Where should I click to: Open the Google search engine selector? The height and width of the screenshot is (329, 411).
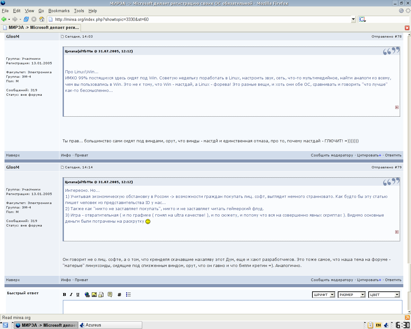point(363,19)
